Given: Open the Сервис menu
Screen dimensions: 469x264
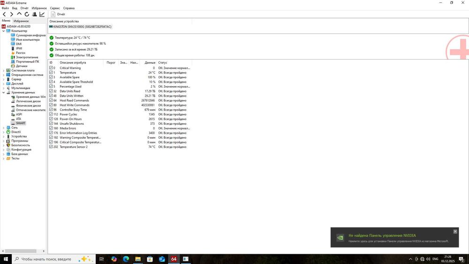Looking at the screenshot, I should (55, 8).
